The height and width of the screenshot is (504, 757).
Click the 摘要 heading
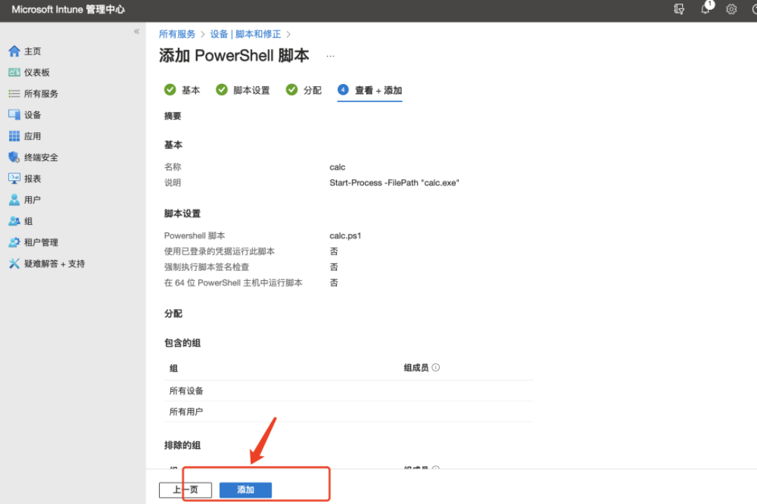(x=173, y=116)
